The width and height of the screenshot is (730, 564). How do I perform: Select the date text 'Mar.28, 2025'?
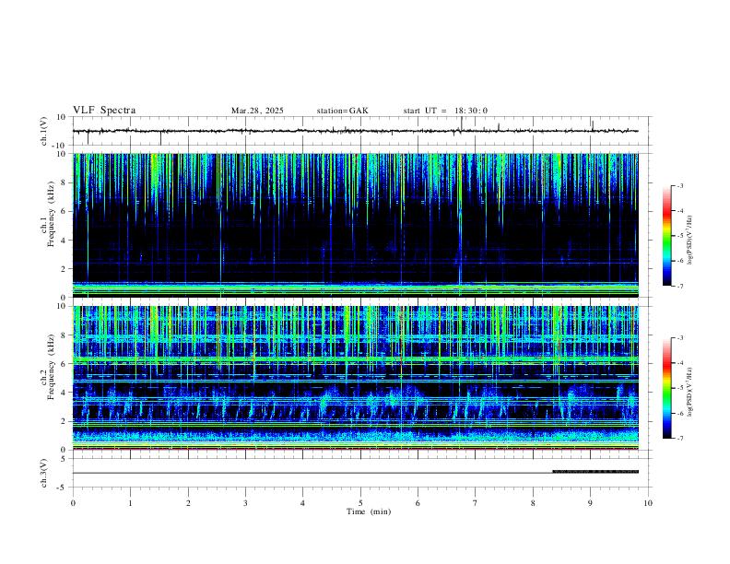coord(257,111)
